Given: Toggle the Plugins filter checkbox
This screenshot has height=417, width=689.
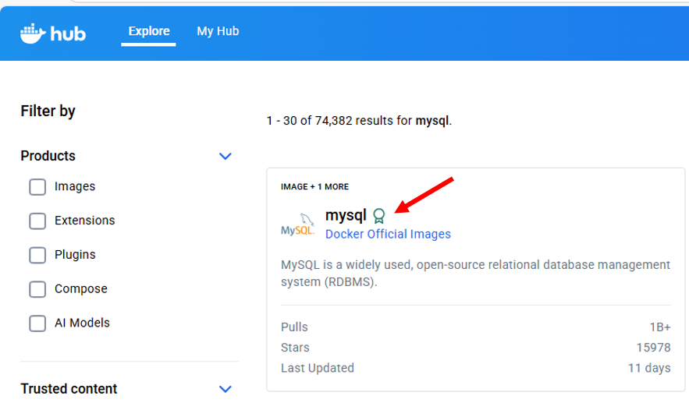Looking at the screenshot, I should tap(37, 255).
